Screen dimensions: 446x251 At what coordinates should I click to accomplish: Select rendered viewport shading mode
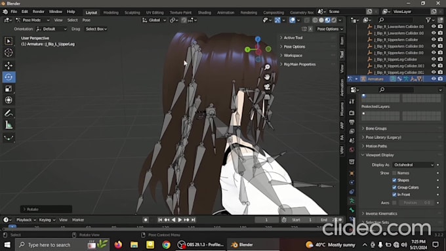[x=334, y=20]
